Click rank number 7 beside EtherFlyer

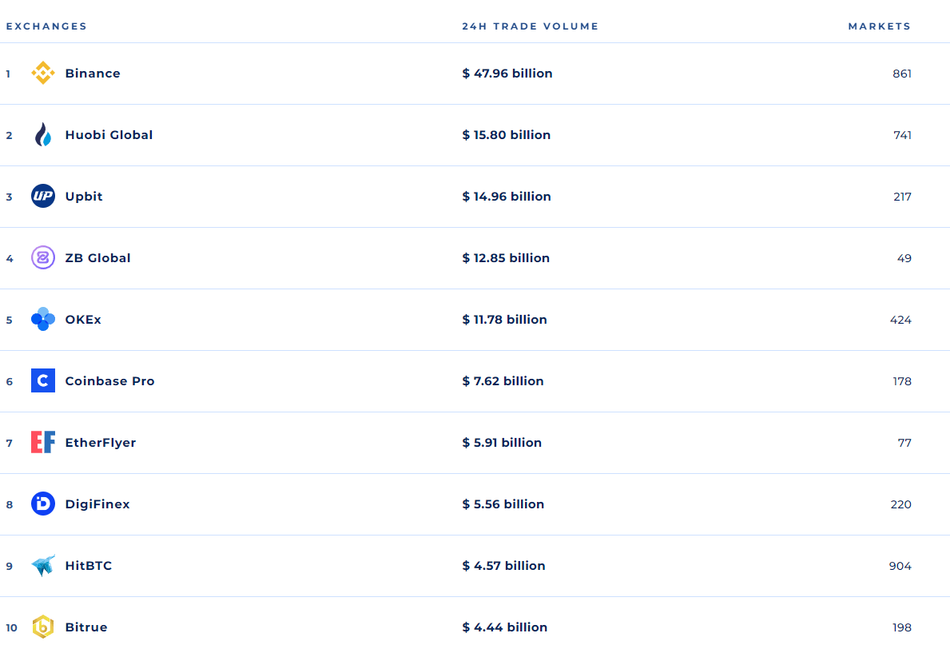9,443
